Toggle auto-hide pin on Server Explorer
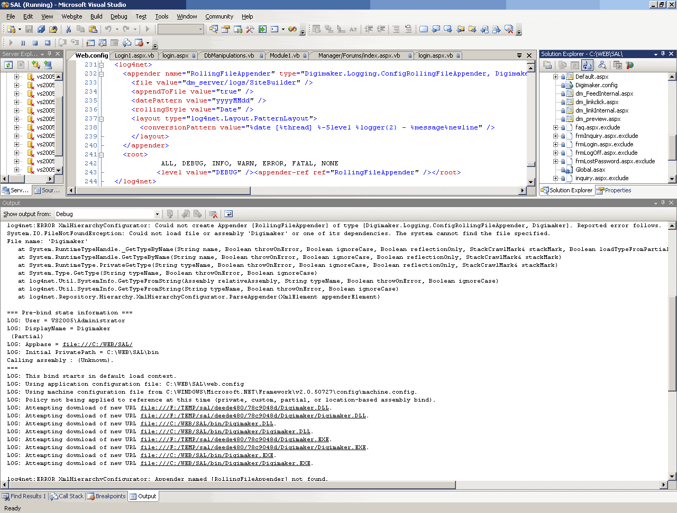Viewport: 677px width, 513px height. pyautogui.click(x=50, y=54)
